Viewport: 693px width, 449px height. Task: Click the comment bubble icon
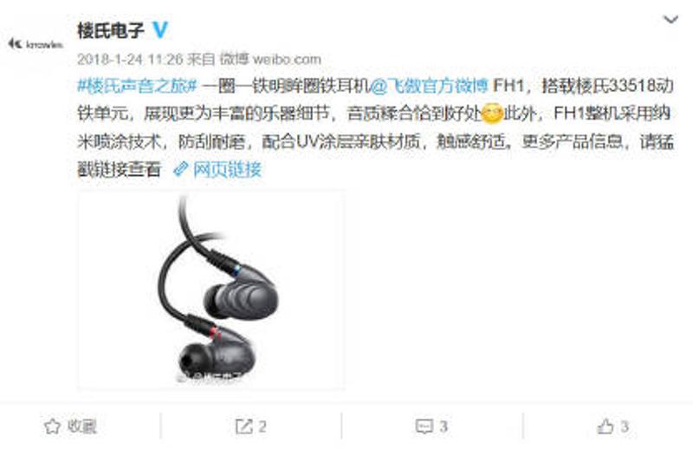(424, 426)
